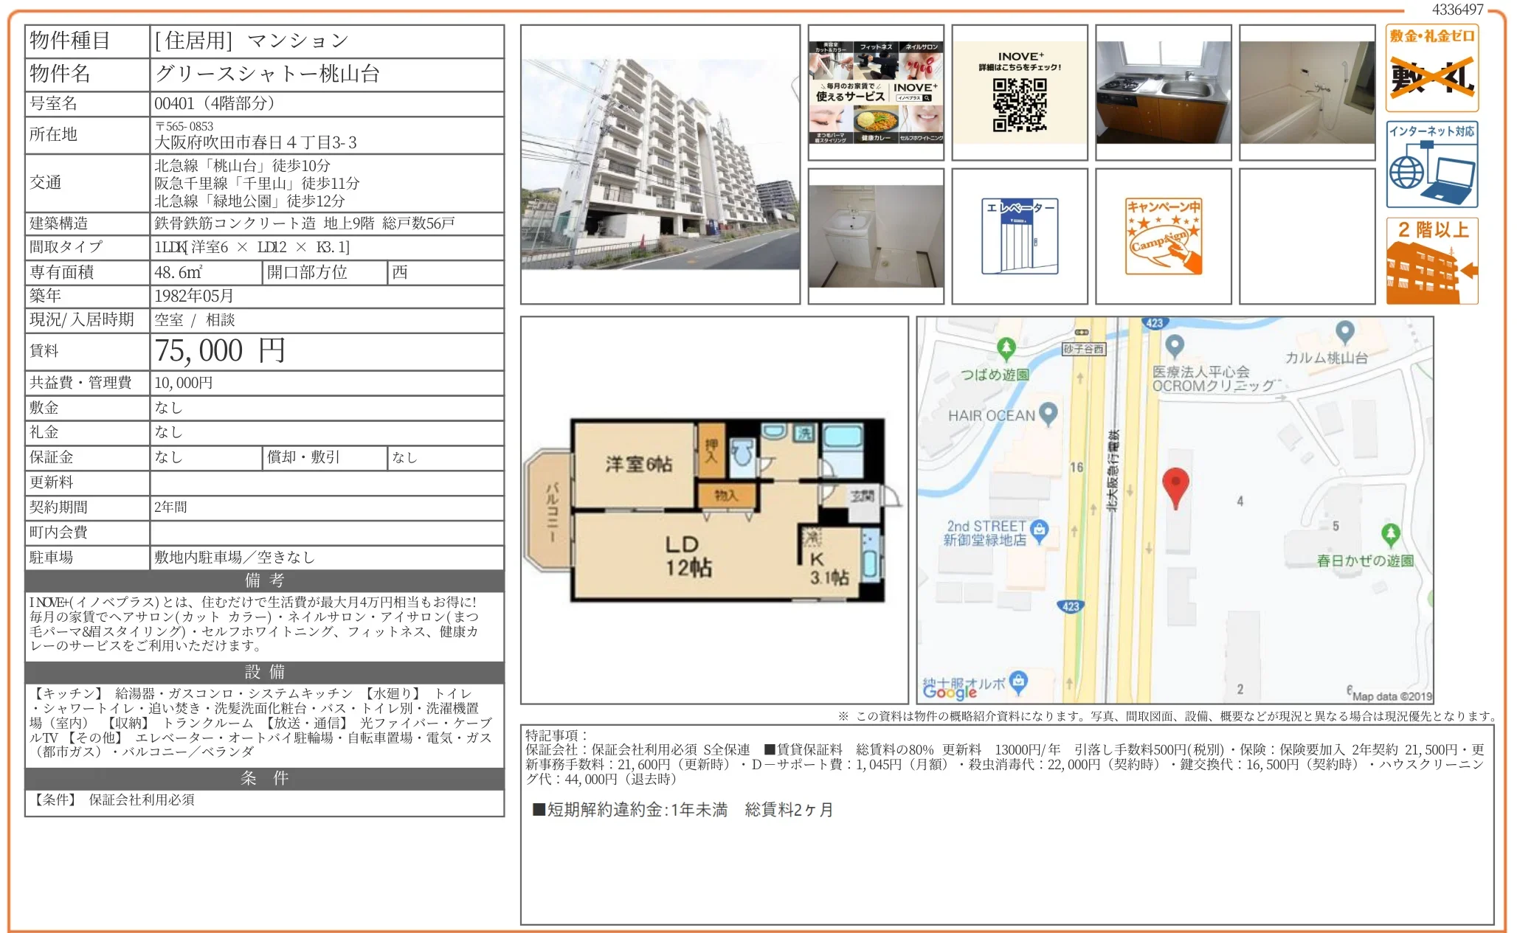This screenshot has width=1517, height=933.
Task: Click the 敷金・礼金ゼロ badge
Action: (1430, 66)
